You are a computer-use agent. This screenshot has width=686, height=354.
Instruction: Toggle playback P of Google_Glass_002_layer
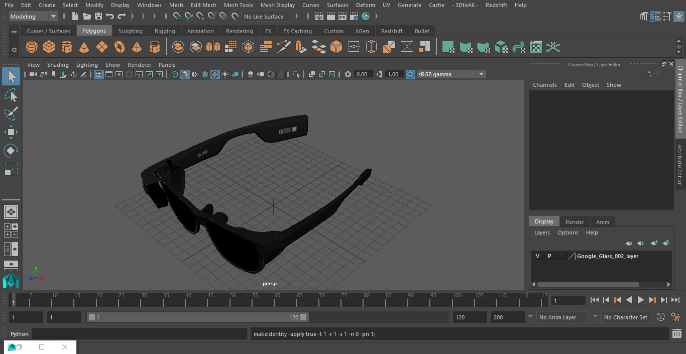click(x=549, y=256)
